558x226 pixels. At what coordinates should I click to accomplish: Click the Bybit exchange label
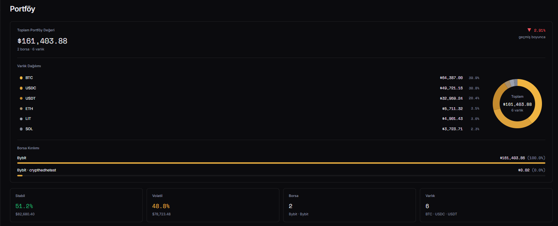click(22, 158)
